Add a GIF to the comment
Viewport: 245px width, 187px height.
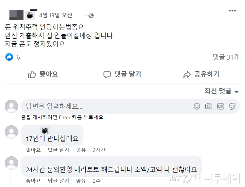(x=220, y=106)
